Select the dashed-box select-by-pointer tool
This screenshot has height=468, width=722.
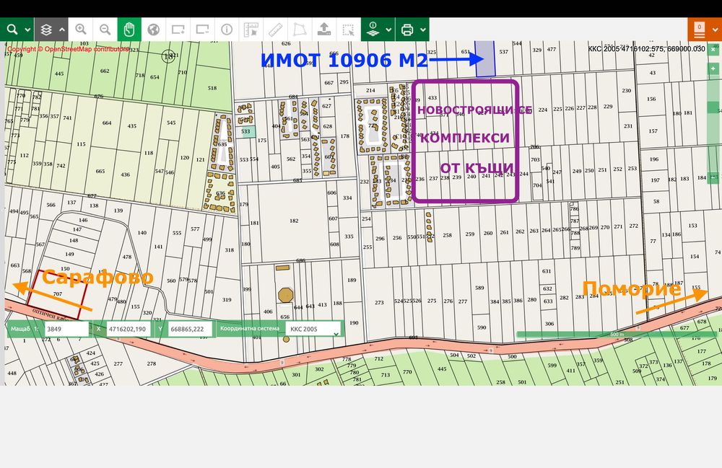tap(349, 30)
